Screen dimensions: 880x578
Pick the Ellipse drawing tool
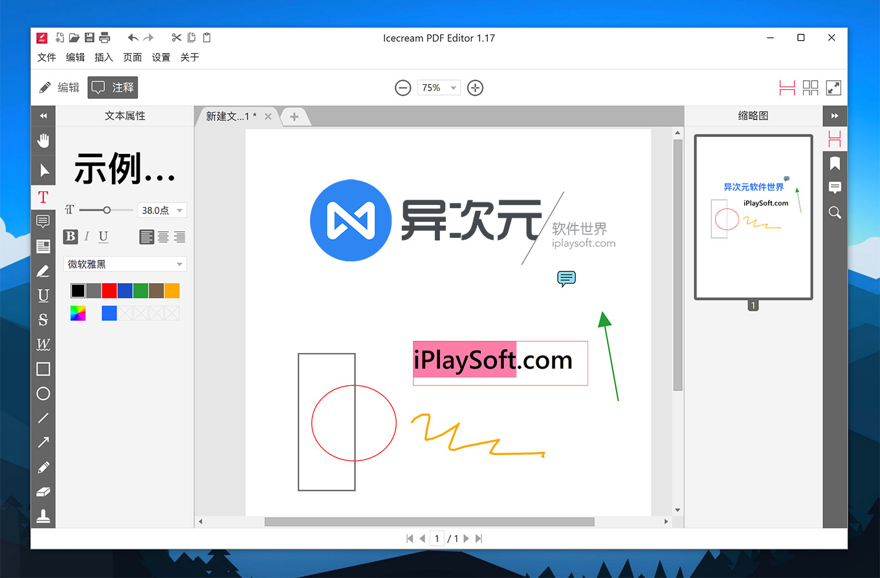[43, 394]
